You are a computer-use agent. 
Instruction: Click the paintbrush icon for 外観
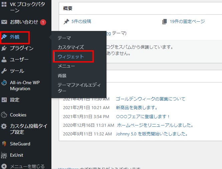4,37
